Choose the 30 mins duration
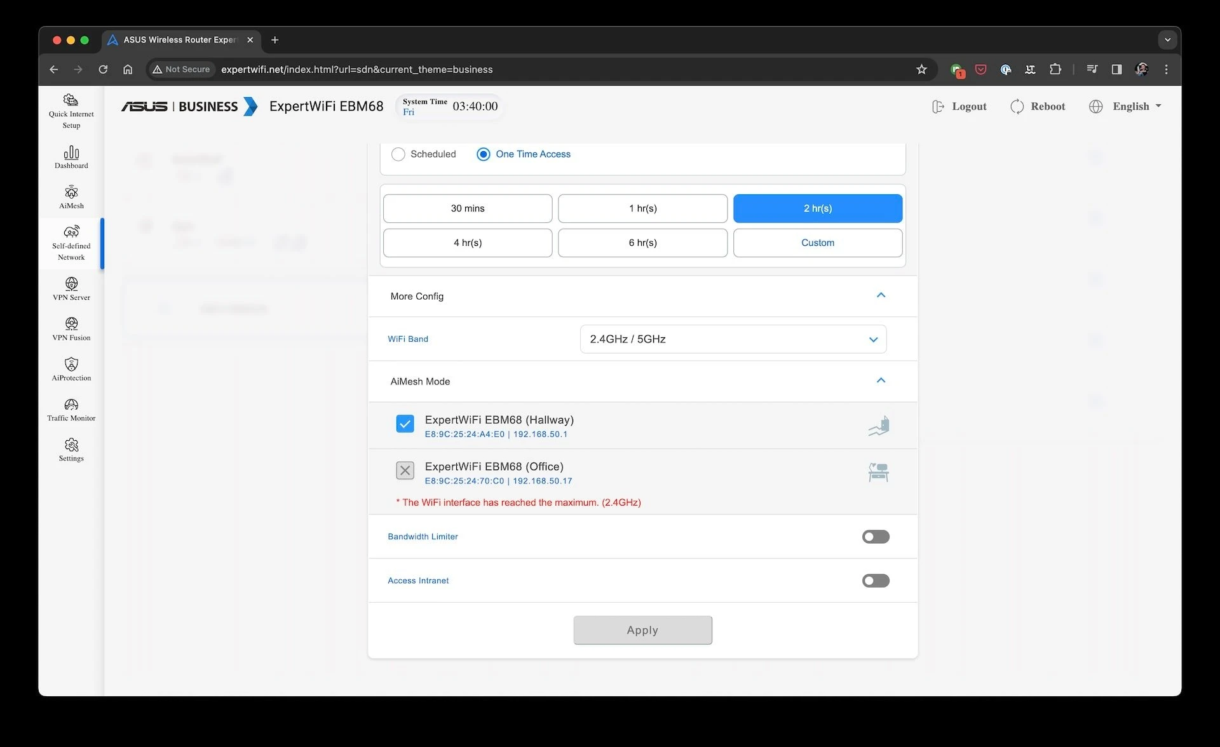This screenshot has width=1220, height=747. pyautogui.click(x=468, y=208)
